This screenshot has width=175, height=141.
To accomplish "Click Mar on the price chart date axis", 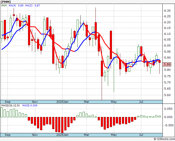I will [x=87, y=102].
